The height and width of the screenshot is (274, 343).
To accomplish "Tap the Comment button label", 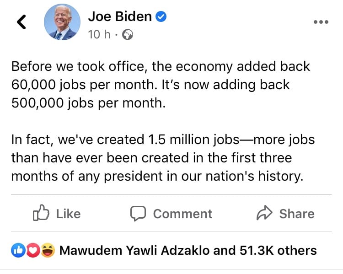I will 182,214.
